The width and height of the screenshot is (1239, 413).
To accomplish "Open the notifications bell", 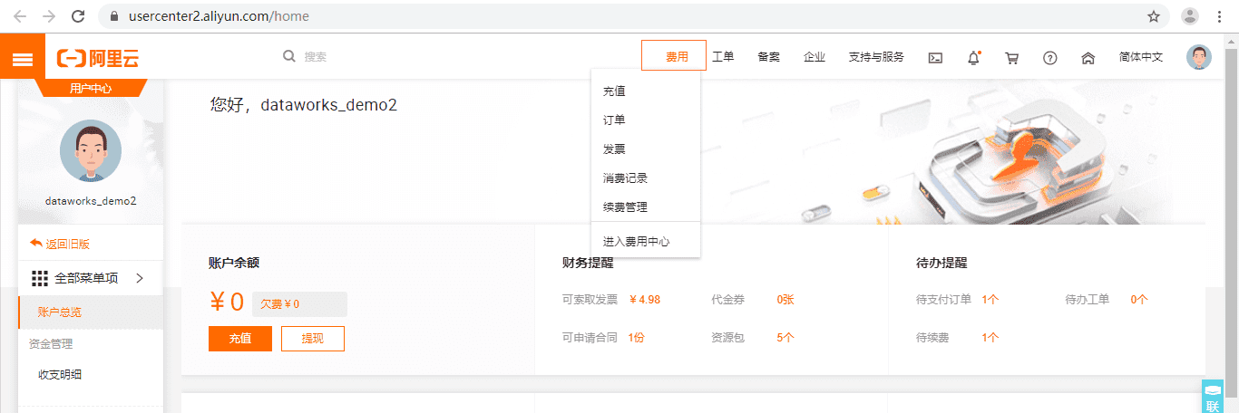I will click(x=973, y=57).
